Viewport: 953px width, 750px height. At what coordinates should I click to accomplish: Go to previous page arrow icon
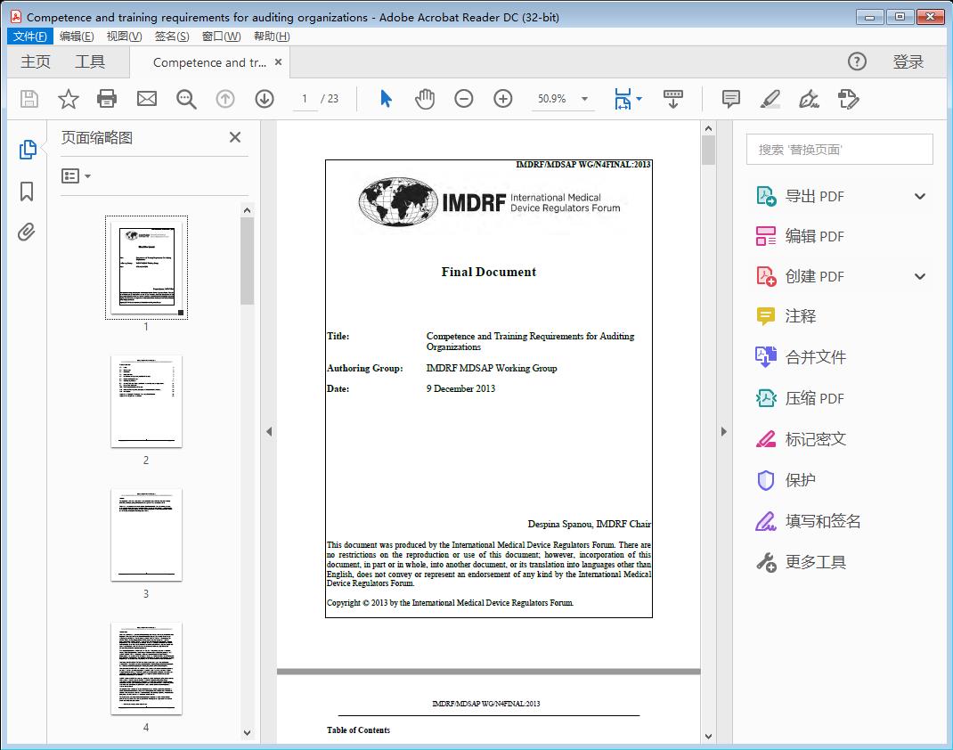click(224, 99)
